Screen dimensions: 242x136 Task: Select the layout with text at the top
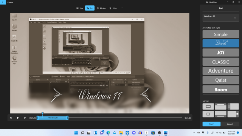(221, 107)
